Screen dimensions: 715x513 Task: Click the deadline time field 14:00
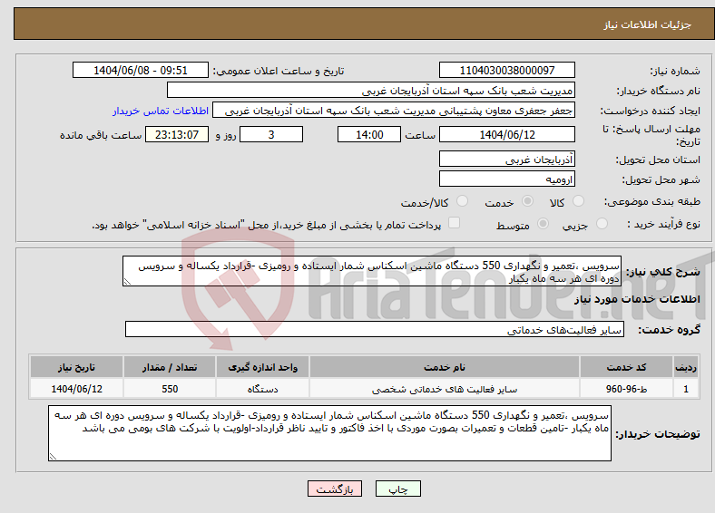tap(369, 134)
